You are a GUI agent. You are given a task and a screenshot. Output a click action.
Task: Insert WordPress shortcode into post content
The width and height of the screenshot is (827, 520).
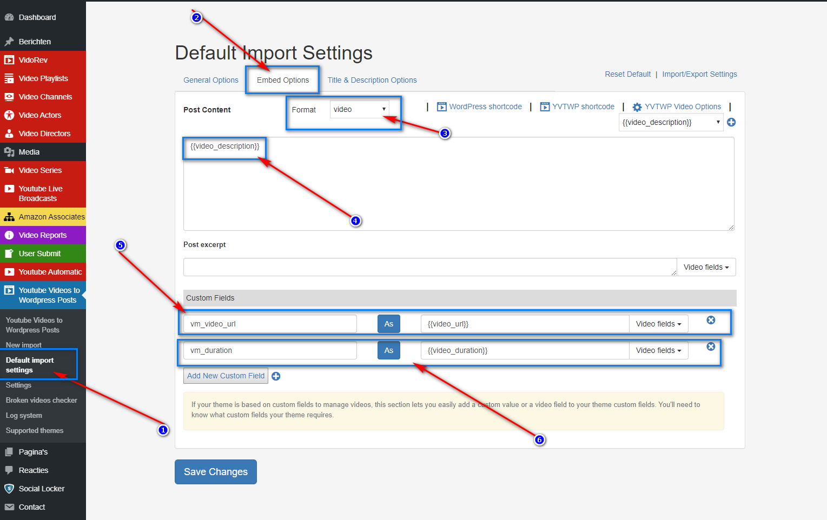[x=479, y=106]
